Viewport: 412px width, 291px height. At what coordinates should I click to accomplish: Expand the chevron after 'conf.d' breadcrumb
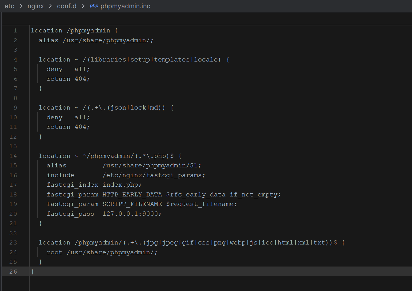coord(83,6)
